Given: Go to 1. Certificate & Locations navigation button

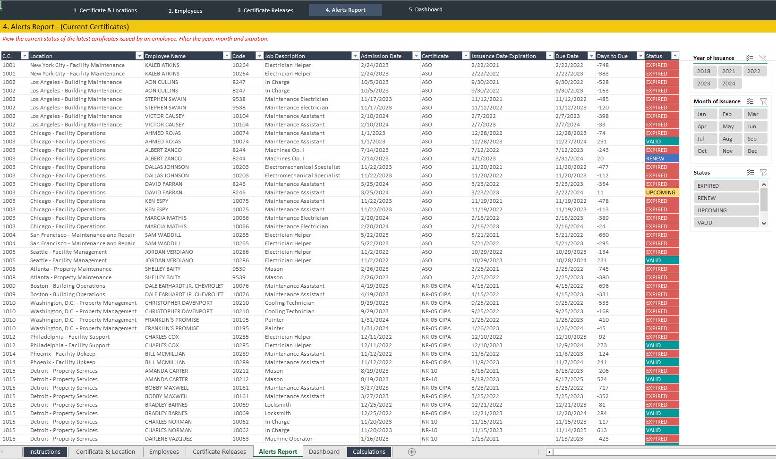Looking at the screenshot, I should [105, 10].
